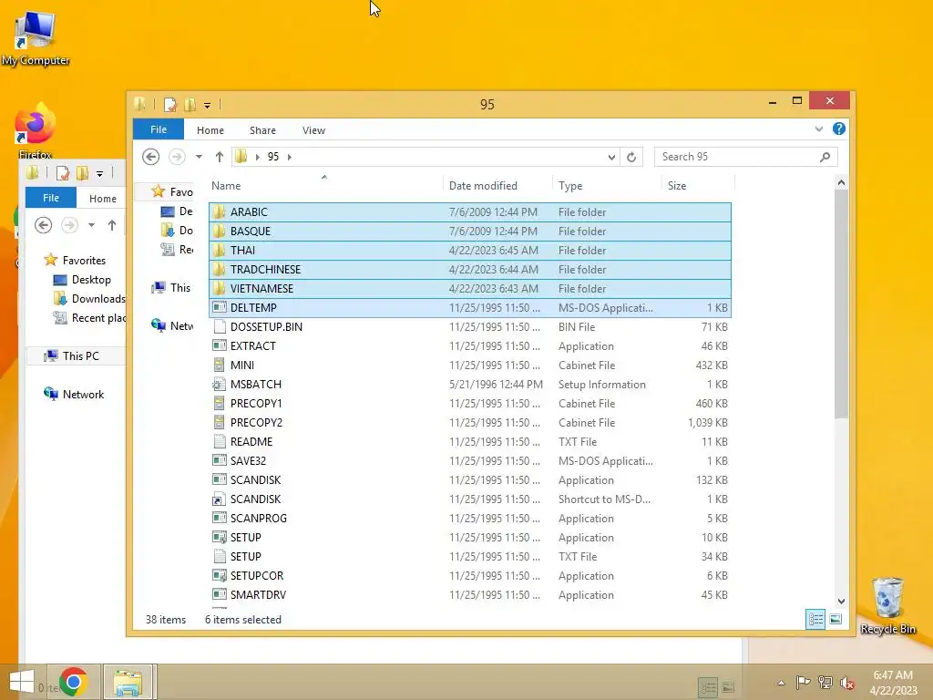Switch to details view layout button
This screenshot has width=933, height=700.
tap(815, 619)
